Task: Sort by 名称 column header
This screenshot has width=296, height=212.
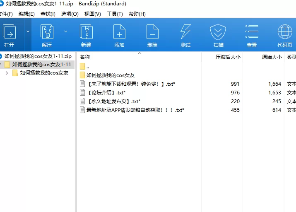Action: (85, 57)
